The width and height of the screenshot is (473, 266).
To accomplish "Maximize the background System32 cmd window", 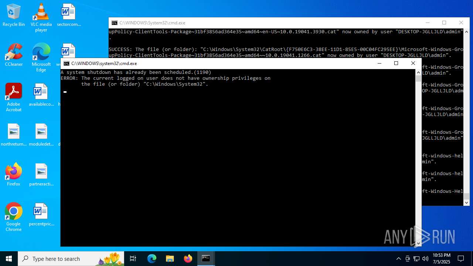I will point(444,23).
